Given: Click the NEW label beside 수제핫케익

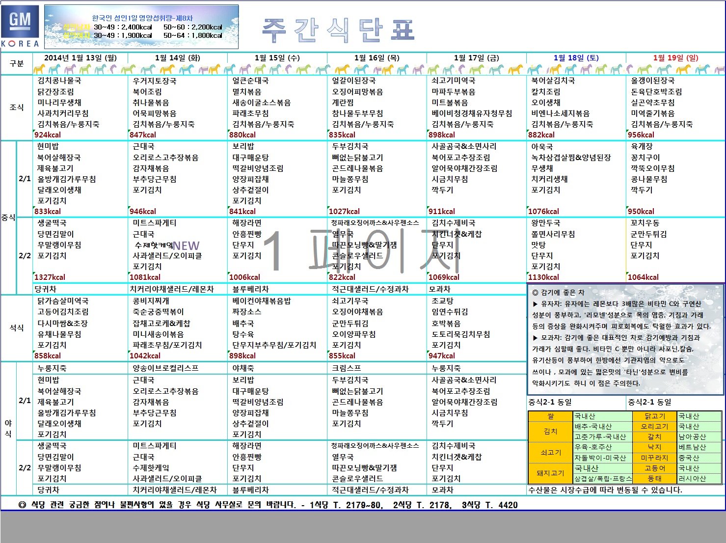Looking at the screenshot, I should [x=186, y=245].
